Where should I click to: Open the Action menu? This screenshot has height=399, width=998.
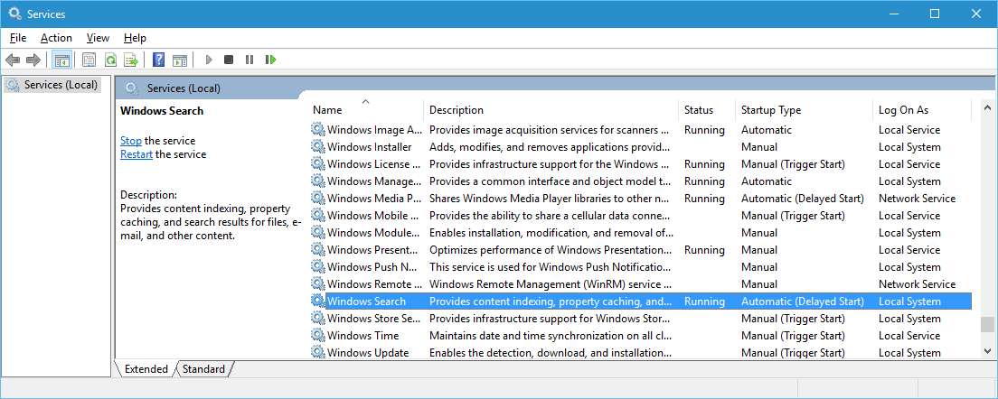[56, 38]
